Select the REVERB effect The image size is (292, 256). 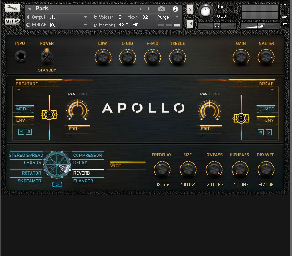(82, 173)
